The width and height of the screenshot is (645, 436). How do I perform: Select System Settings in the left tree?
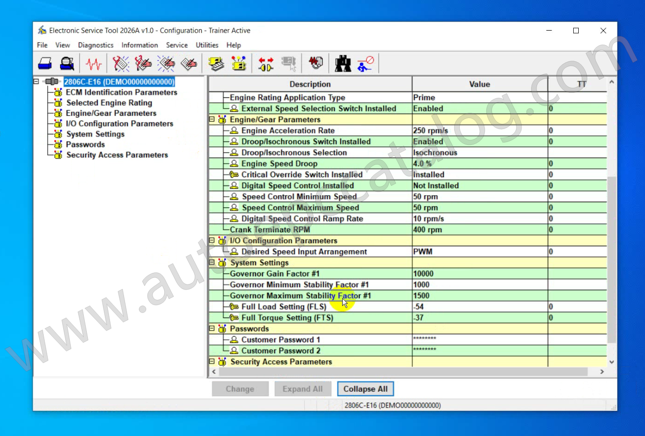[95, 134]
